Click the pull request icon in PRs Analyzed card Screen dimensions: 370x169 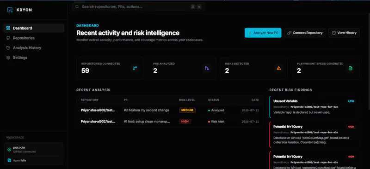coord(207,68)
